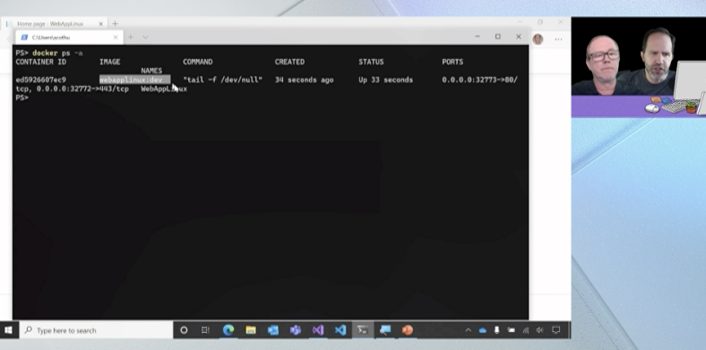Image resolution: width=706 pixels, height=350 pixels.
Task: Open the volume control in tray
Action: pos(540,330)
